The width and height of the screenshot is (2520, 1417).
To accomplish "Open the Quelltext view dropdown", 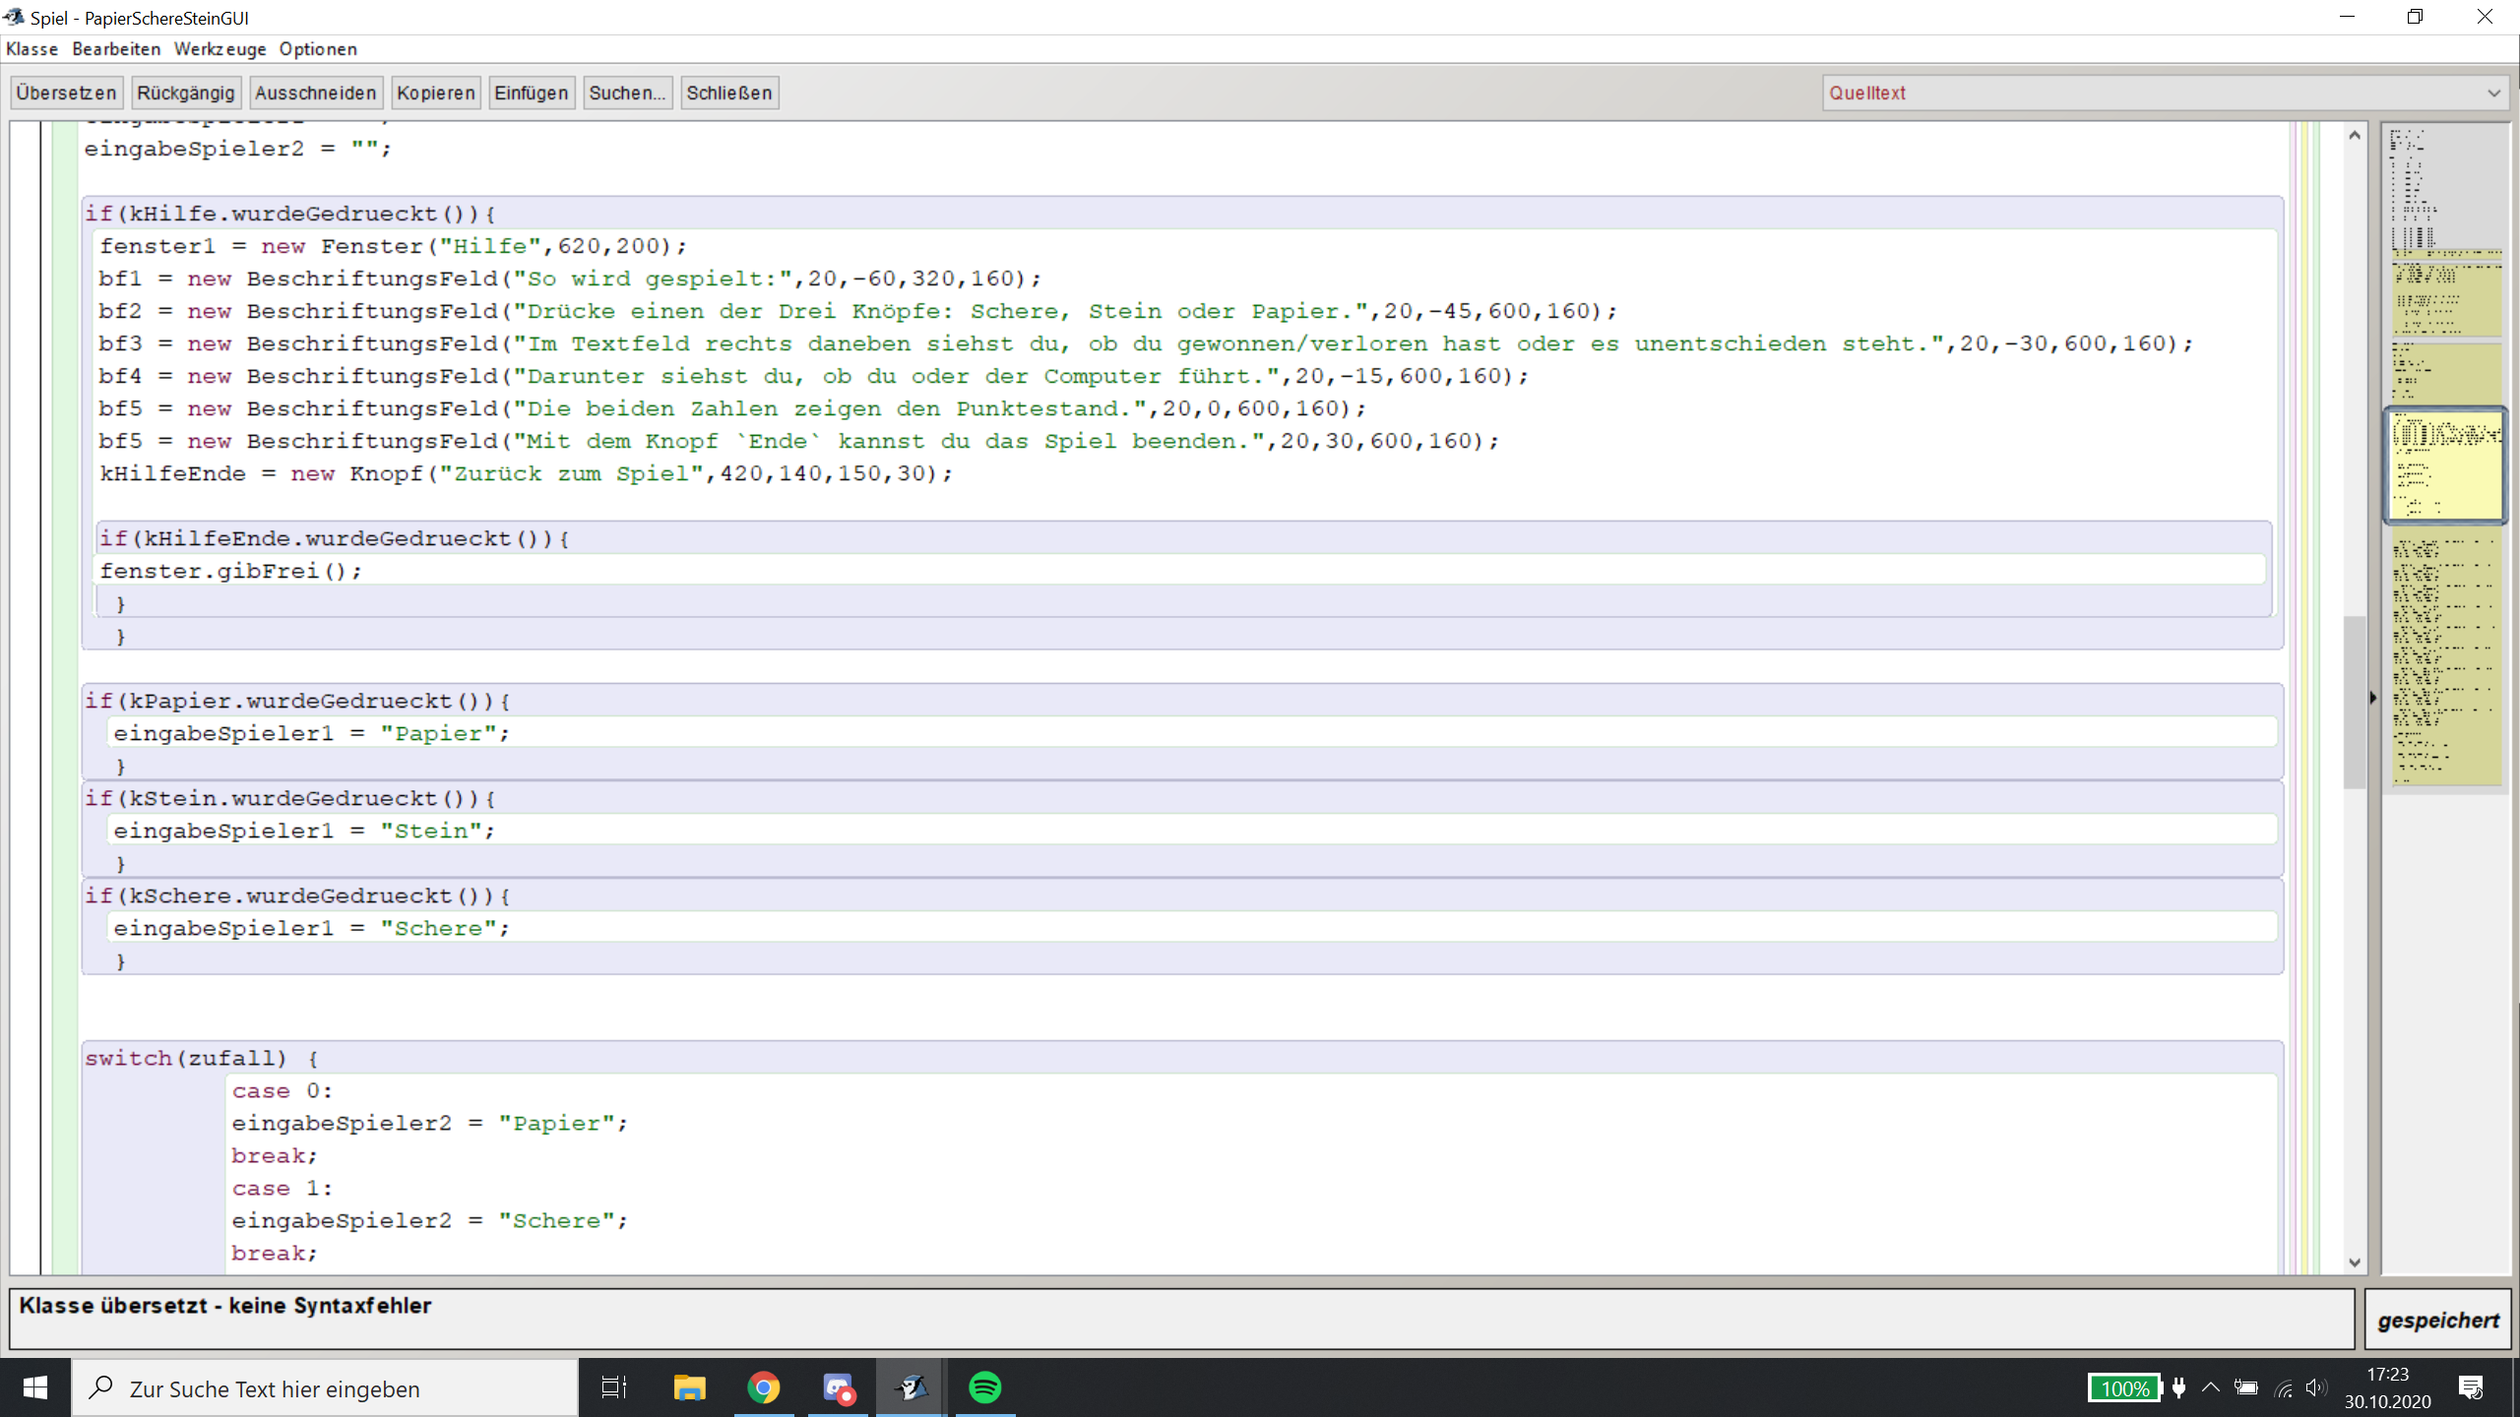I will point(2493,92).
